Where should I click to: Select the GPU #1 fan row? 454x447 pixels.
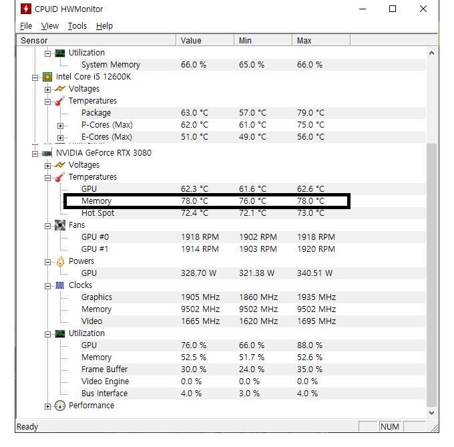point(253,249)
